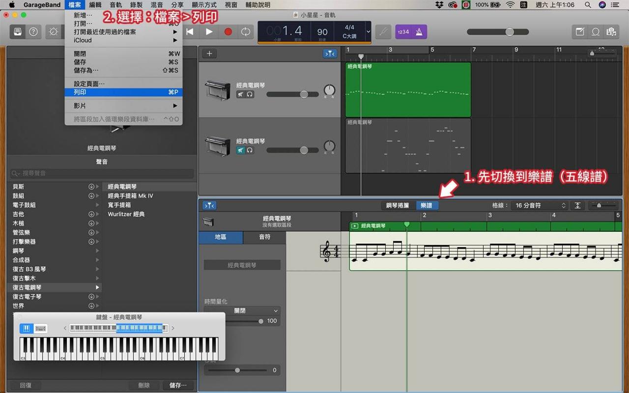Image resolution: width=629 pixels, height=393 pixels.
Task: Add a new track with the plus button
Action: pyautogui.click(x=209, y=54)
